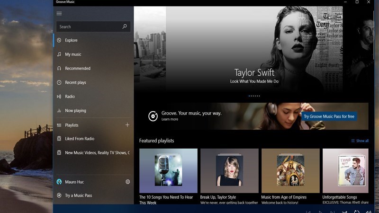This screenshot has width=379, height=213.
Task: Open the Liked From Radio playlist
Action: pos(79,139)
